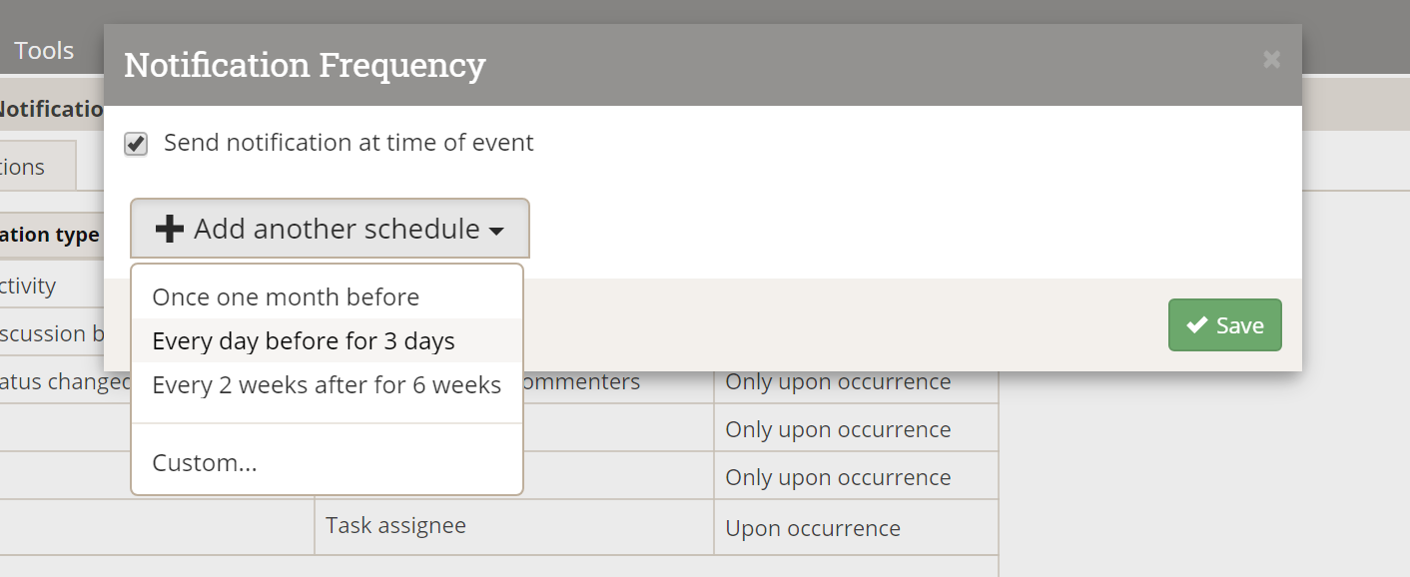Uncheck Send notification at time of event
This screenshot has width=1410, height=577.
point(136,144)
